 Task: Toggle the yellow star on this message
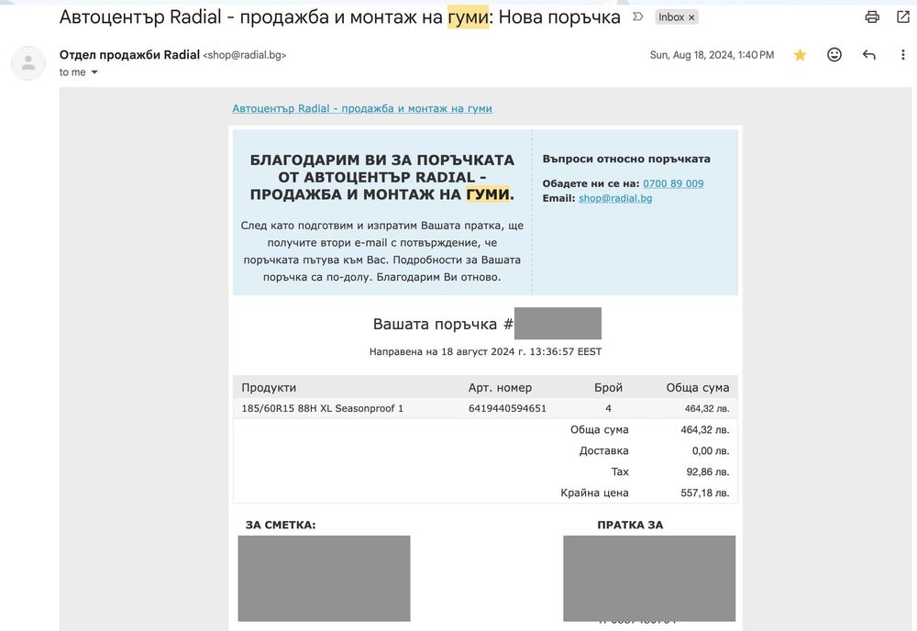pos(800,55)
